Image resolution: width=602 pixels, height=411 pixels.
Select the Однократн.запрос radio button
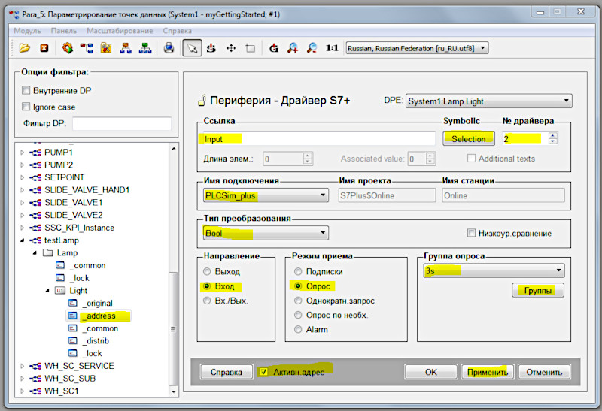pyautogui.click(x=298, y=301)
